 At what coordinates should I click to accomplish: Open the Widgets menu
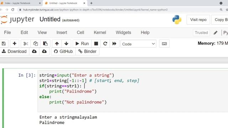[123, 32]
